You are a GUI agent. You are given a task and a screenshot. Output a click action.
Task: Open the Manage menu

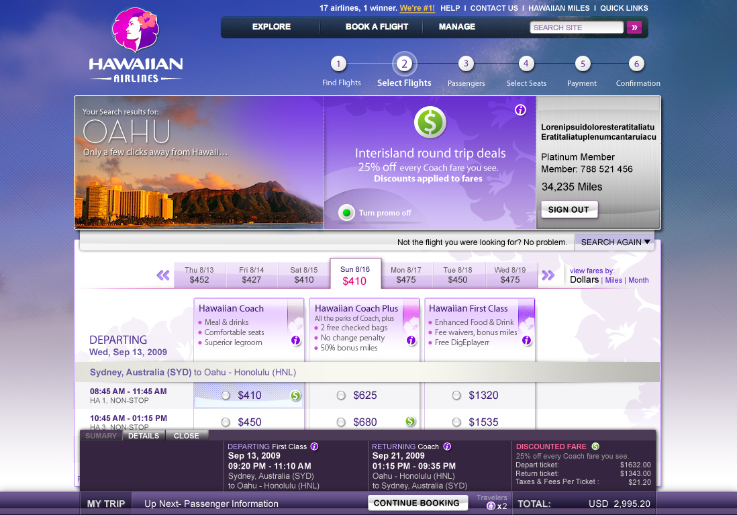457,27
